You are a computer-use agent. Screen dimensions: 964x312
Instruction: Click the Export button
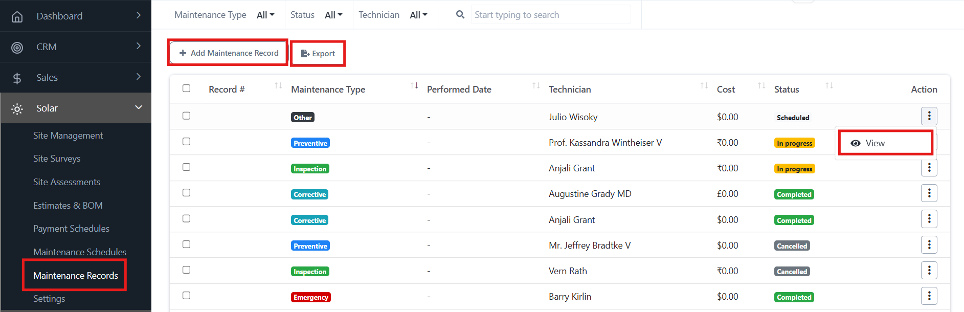318,54
